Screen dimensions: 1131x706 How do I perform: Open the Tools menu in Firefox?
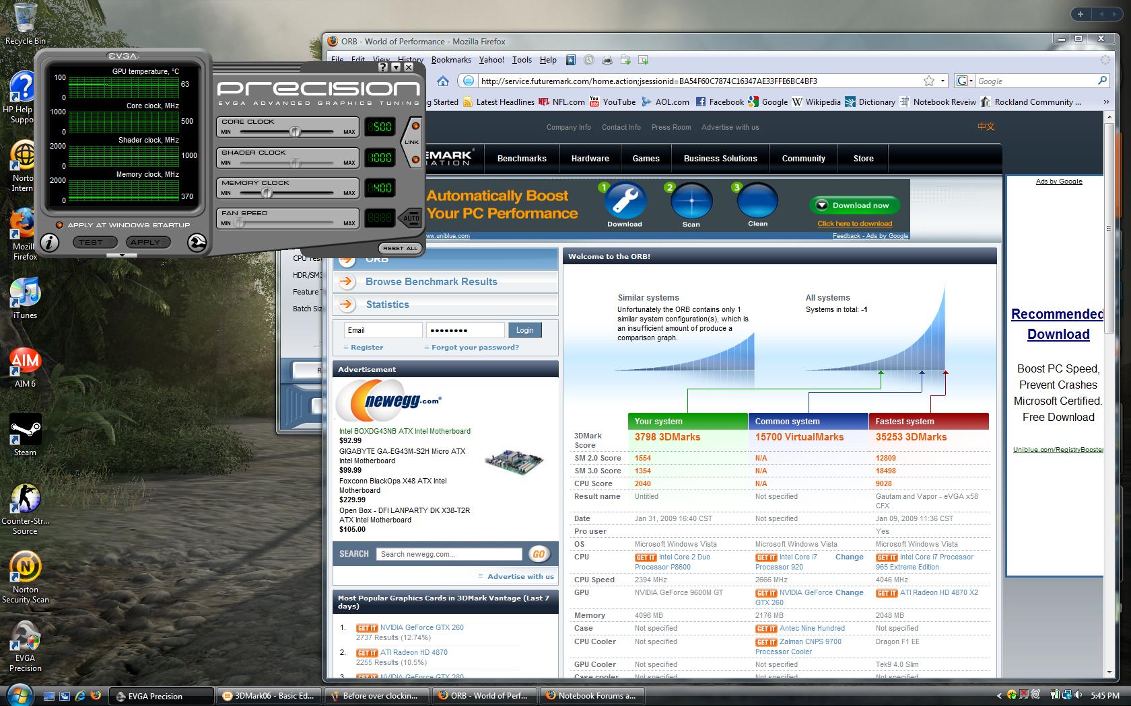pyautogui.click(x=522, y=60)
